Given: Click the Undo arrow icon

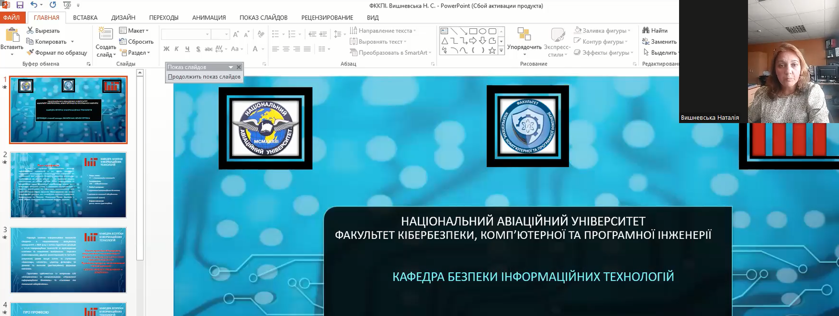Looking at the screenshot, I should click(34, 5).
